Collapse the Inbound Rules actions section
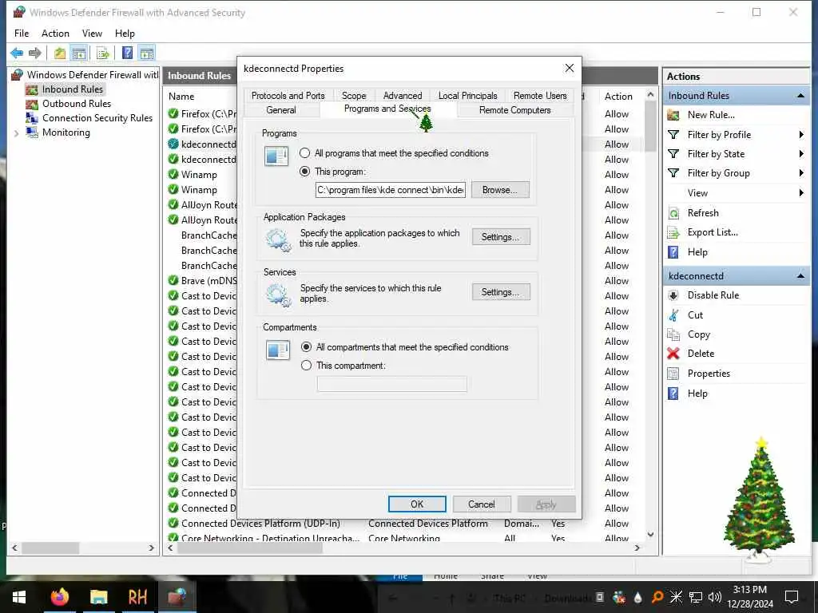The image size is (818, 613). click(800, 96)
